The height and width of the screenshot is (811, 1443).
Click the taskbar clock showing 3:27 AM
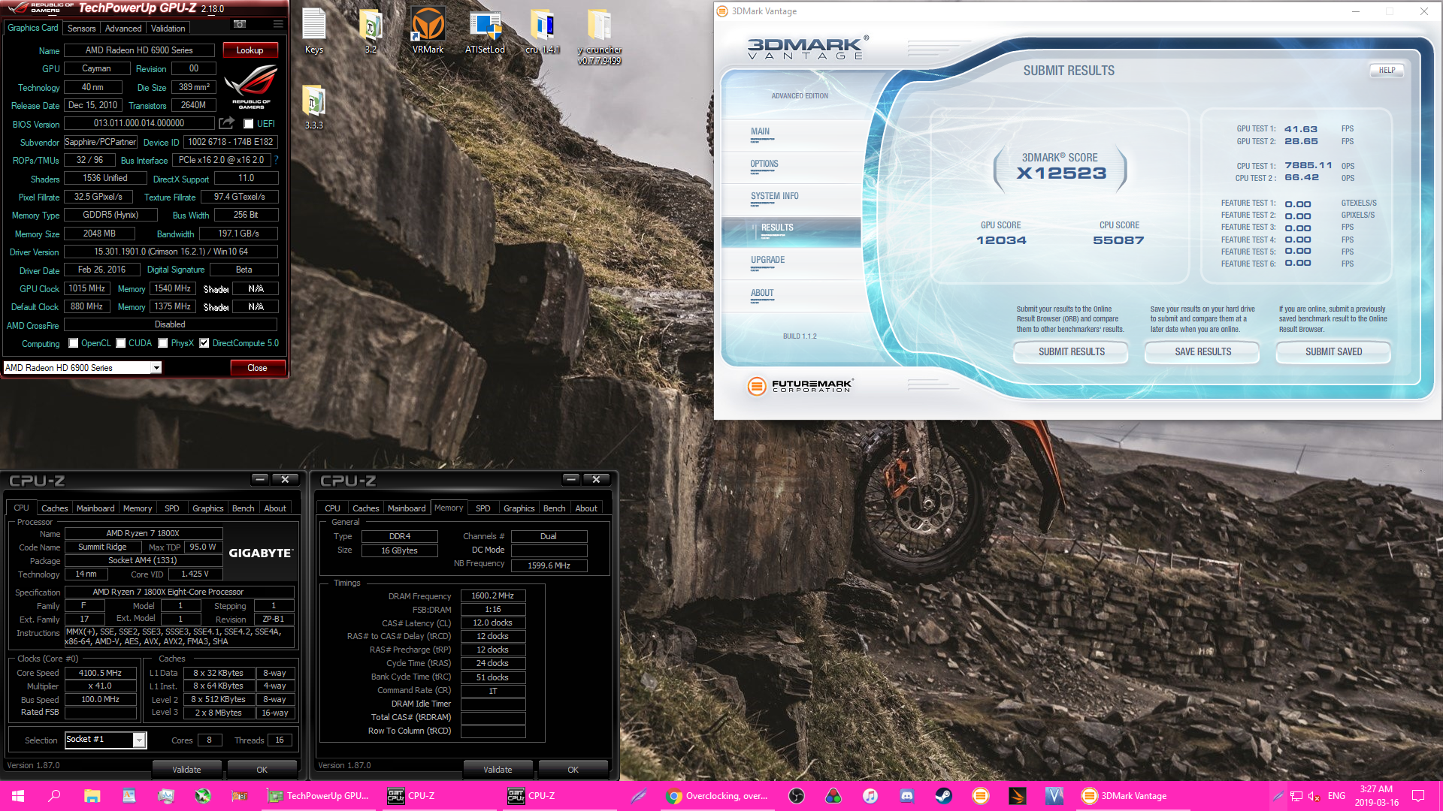pos(1376,796)
